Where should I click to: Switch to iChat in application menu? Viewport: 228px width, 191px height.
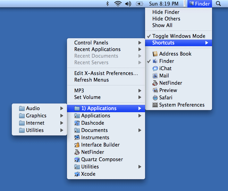[x=165, y=68]
